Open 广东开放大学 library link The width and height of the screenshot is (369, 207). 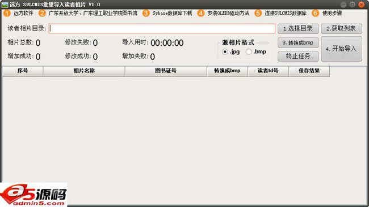pyautogui.click(x=93, y=14)
